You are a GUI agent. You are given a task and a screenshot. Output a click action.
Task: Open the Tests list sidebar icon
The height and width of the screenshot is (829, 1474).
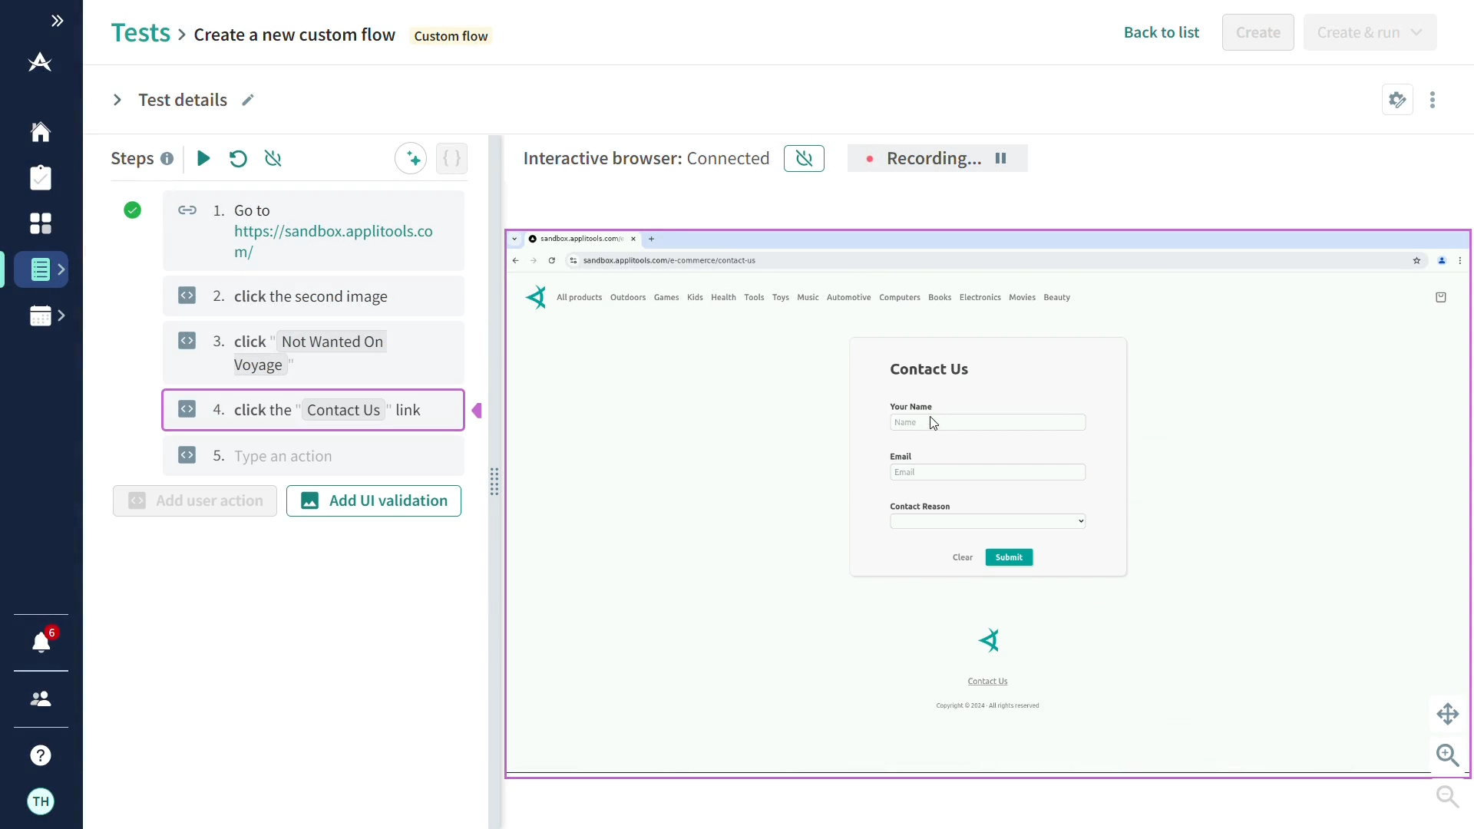click(x=41, y=269)
